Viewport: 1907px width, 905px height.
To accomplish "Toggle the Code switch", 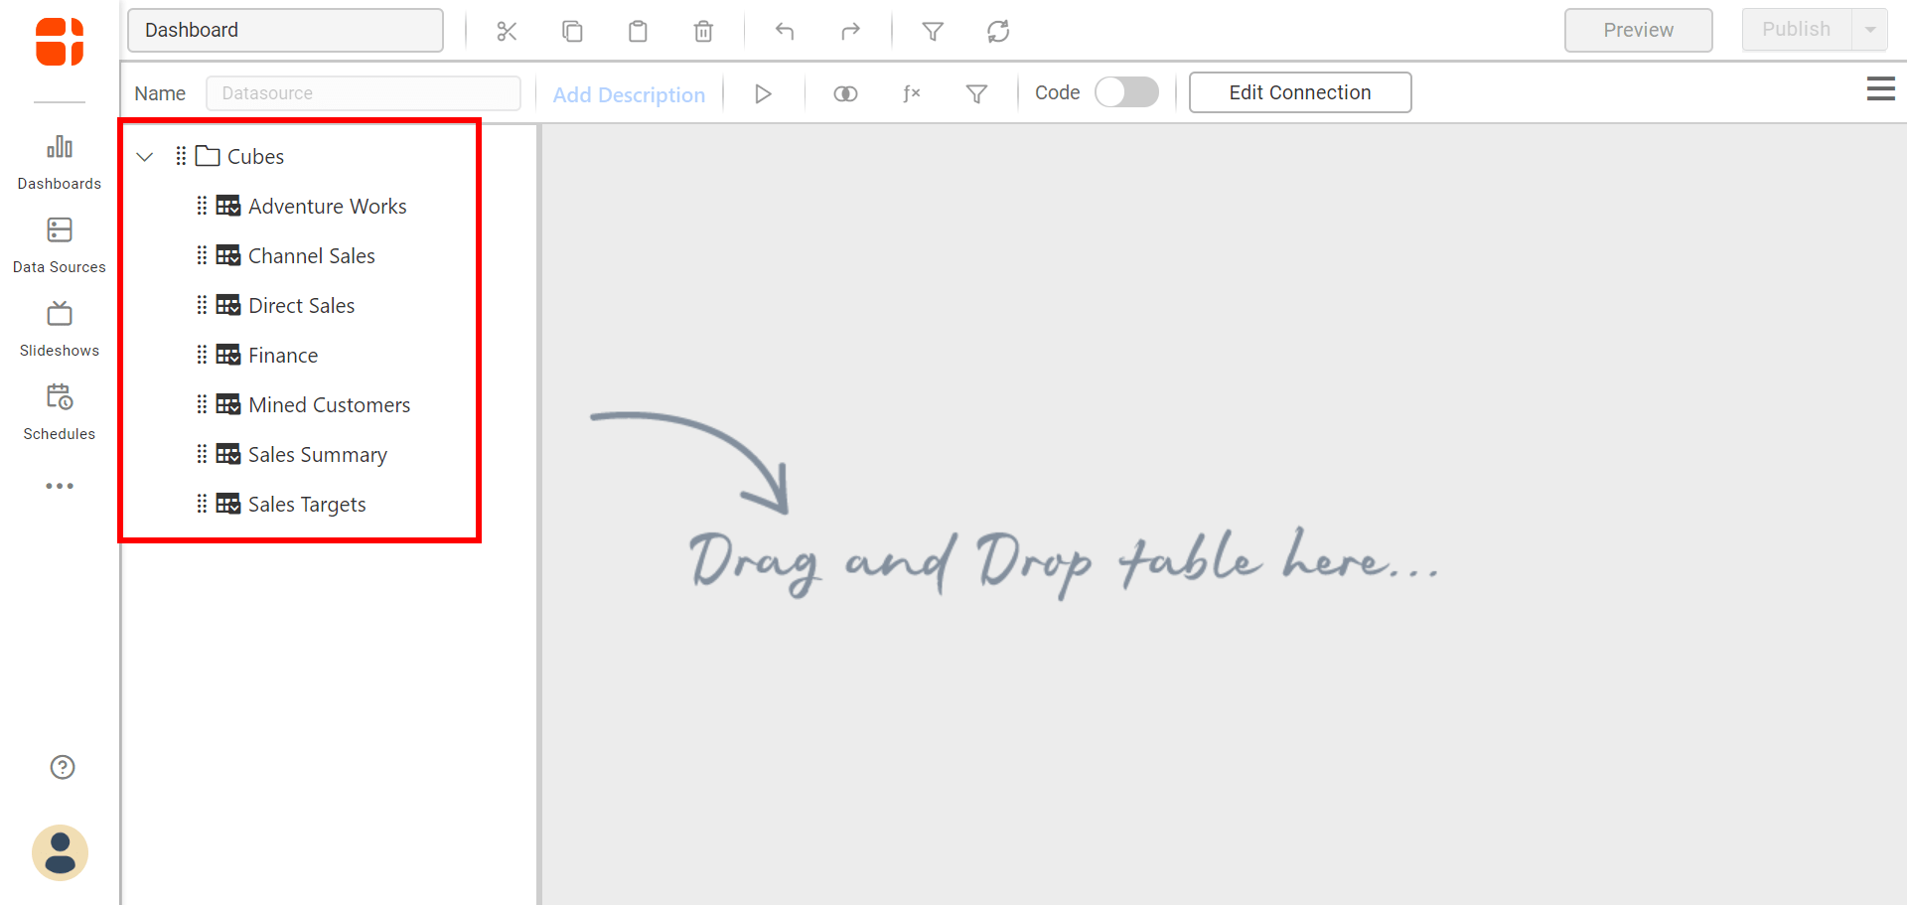I will click(x=1126, y=92).
